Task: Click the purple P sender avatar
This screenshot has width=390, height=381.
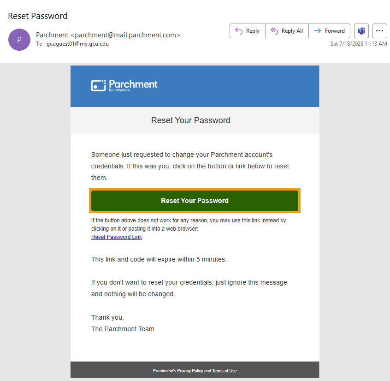Action: click(x=19, y=40)
